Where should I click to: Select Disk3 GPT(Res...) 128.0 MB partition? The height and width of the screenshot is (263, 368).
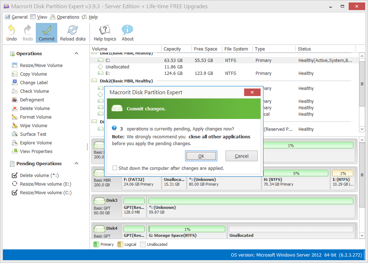pyautogui.click(x=134, y=207)
